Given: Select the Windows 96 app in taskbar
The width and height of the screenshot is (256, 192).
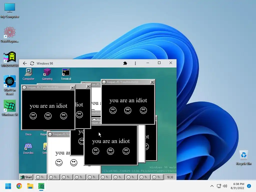Looking at the screenshot, I should point(41,186).
